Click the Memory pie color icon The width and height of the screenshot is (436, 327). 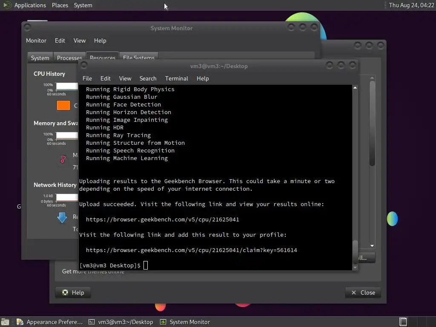point(63,159)
